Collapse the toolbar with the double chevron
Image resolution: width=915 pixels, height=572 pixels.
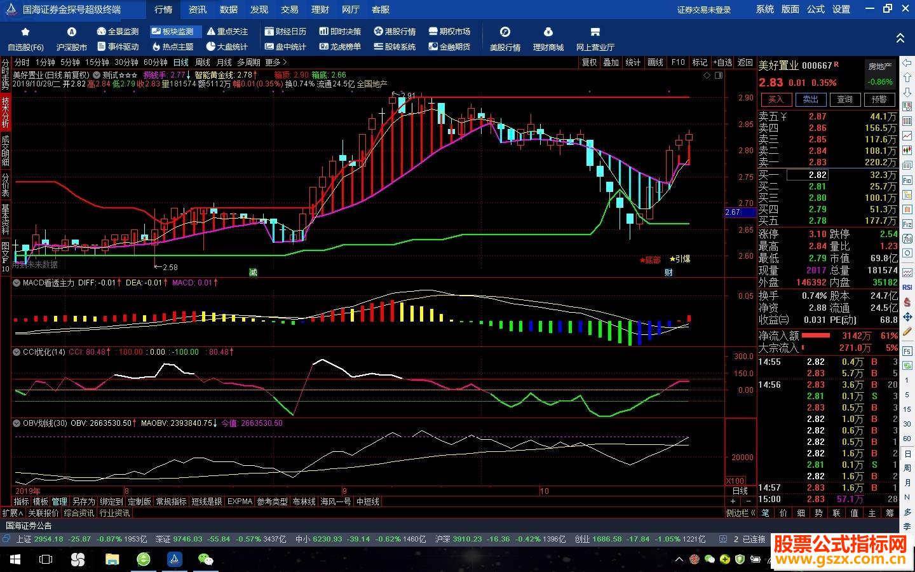click(900, 38)
